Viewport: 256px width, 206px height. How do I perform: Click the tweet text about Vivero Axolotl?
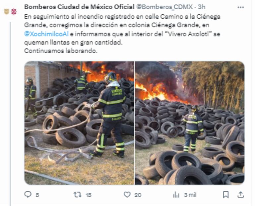(122, 34)
